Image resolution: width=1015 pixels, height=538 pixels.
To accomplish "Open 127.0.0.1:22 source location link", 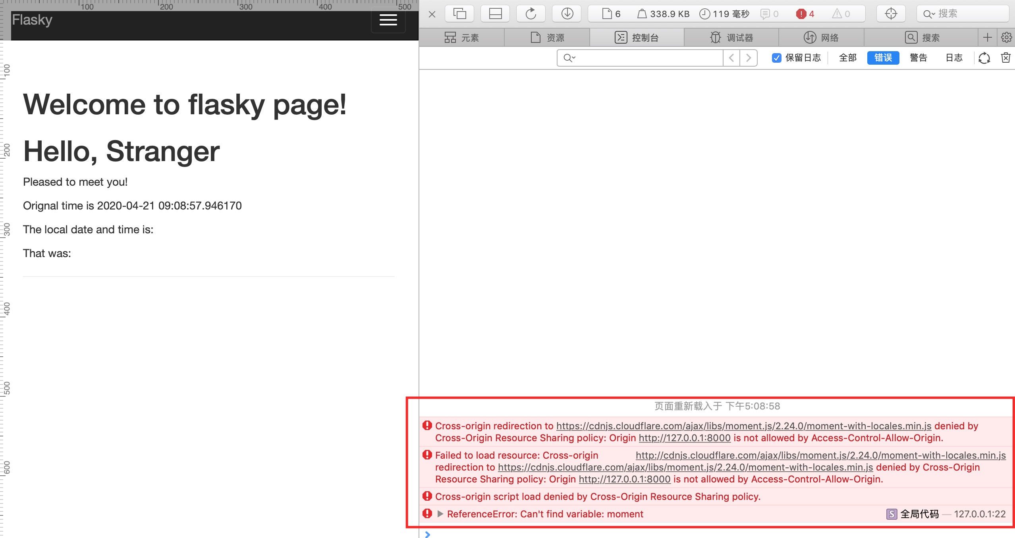I will point(980,514).
